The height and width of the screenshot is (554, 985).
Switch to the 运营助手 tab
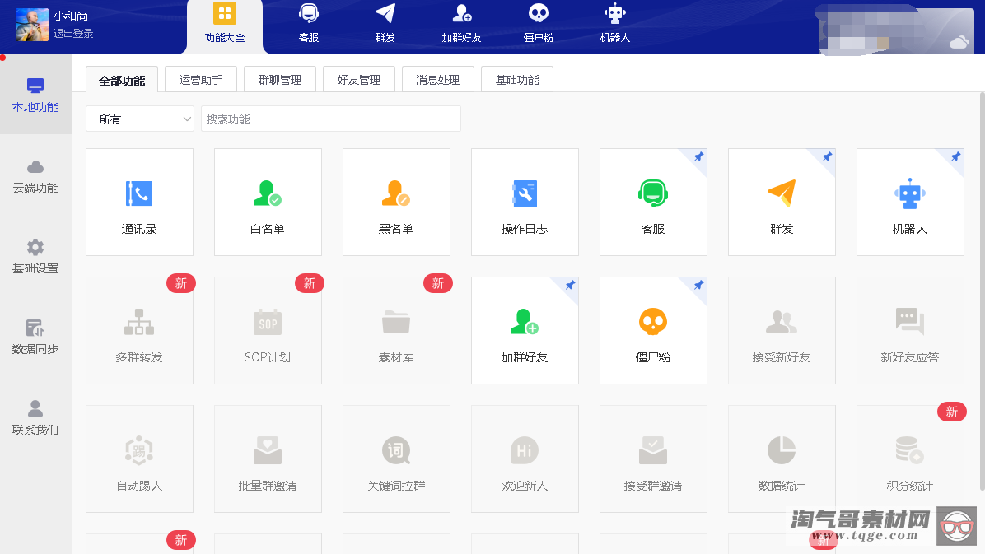[x=201, y=80]
